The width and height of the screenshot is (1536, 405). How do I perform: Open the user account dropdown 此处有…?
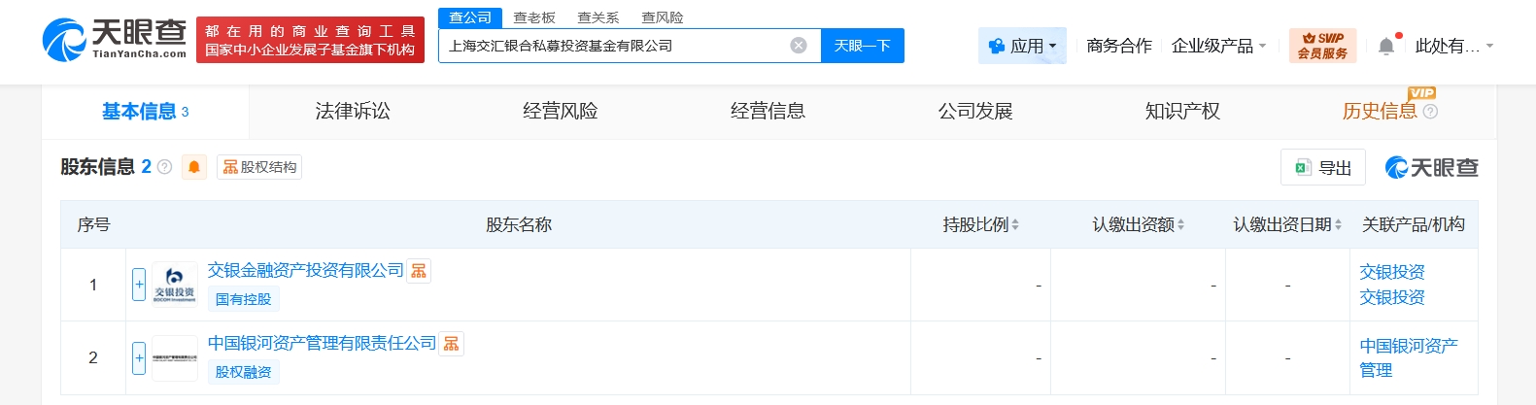click(1453, 46)
